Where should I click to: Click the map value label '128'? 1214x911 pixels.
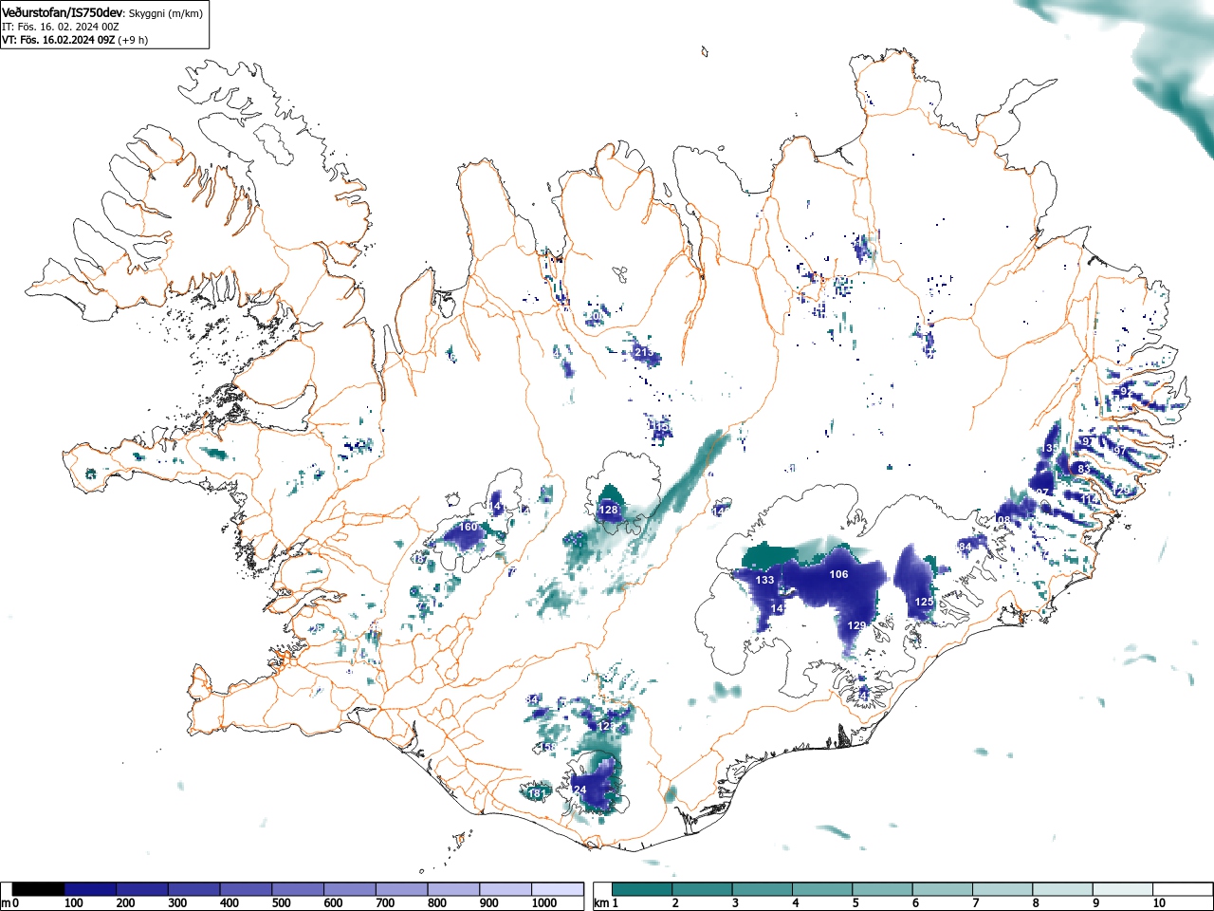tap(608, 510)
